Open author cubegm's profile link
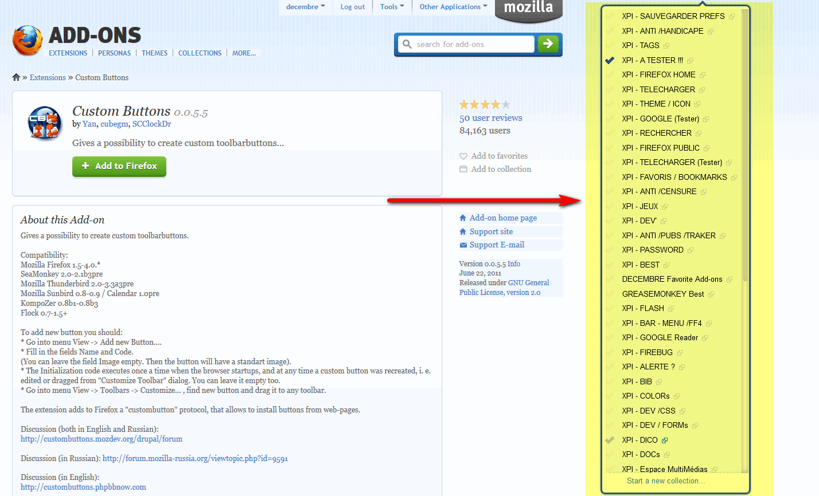819x496 pixels. (114, 124)
